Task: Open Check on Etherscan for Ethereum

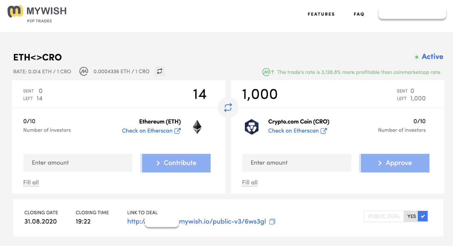Action: 147,131
